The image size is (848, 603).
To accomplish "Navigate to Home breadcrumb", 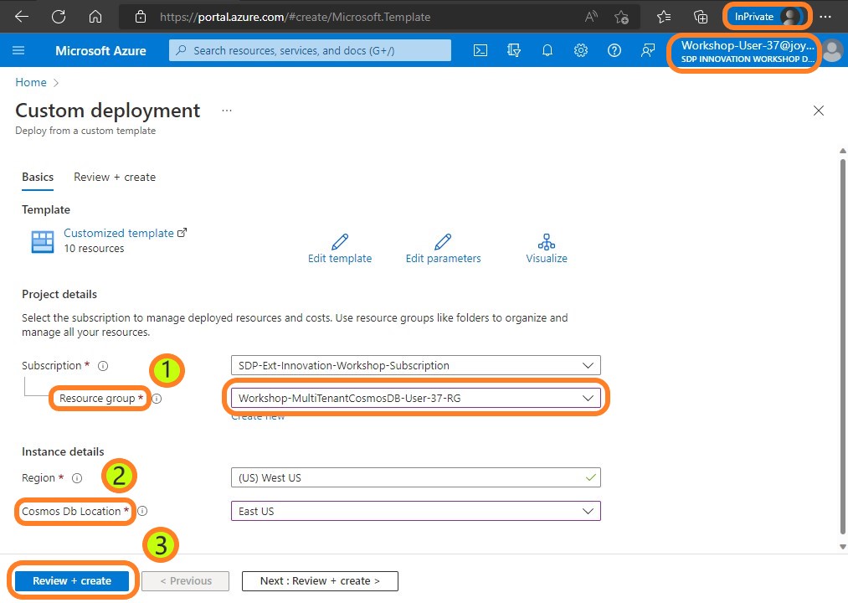I will click(x=31, y=82).
